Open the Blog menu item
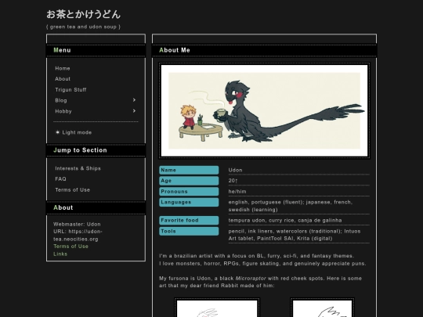Viewport: 423px width, 317px height. [x=61, y=100]
